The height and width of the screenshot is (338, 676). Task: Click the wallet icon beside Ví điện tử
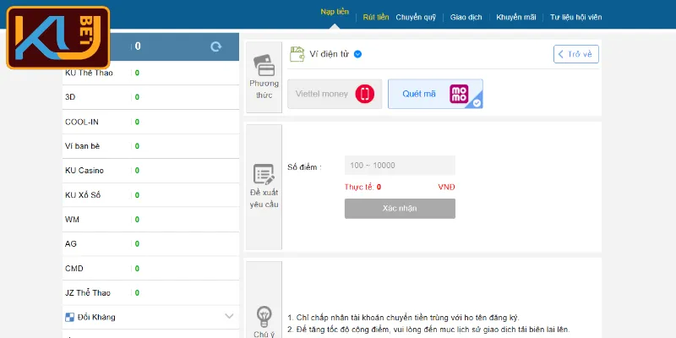pyautogui.click(x=297, y=54)
